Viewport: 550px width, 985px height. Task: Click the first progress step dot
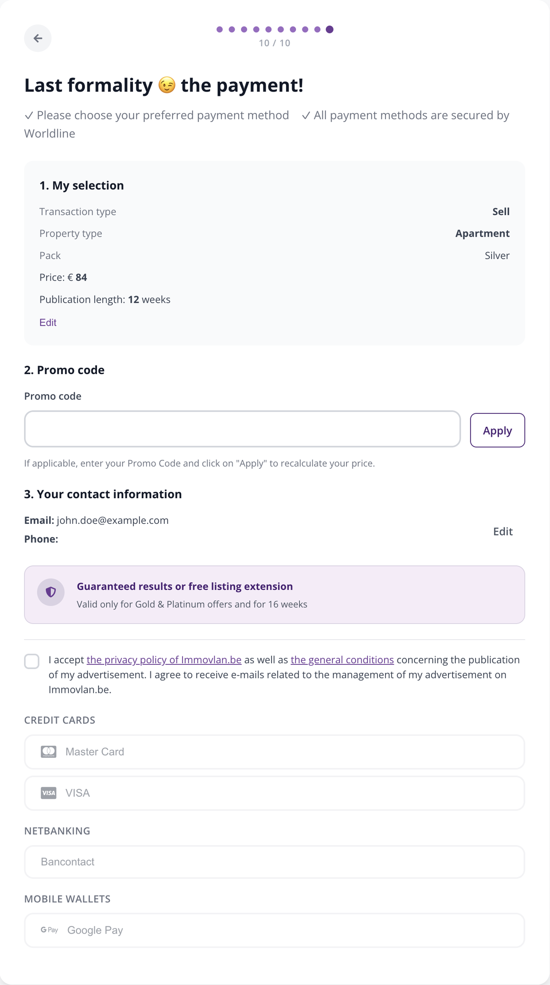(219, 30)
